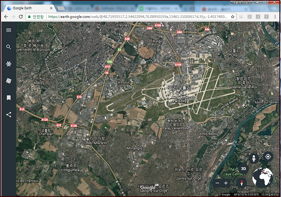Click the PDF extension icon in toolbar

pyautogui.click(x=250, y=17)
